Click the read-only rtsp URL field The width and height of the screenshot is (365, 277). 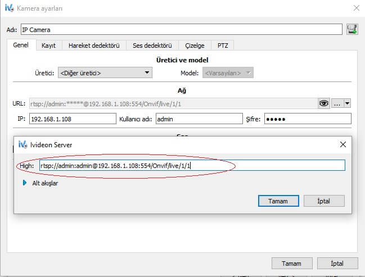click(x=173, y=103)
